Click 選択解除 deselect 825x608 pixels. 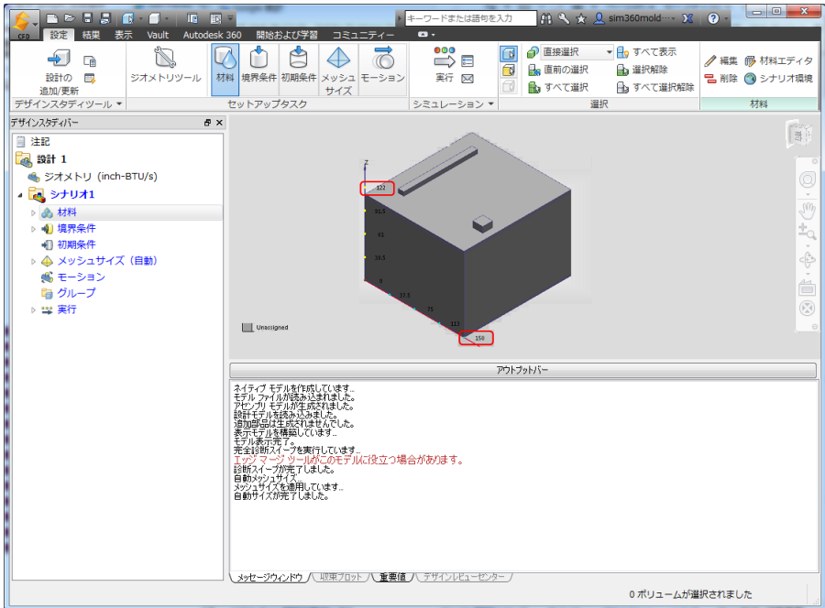click(643, 70)
